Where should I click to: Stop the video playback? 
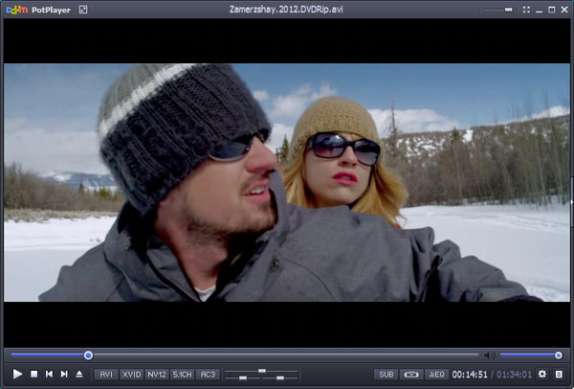[33, 374]
